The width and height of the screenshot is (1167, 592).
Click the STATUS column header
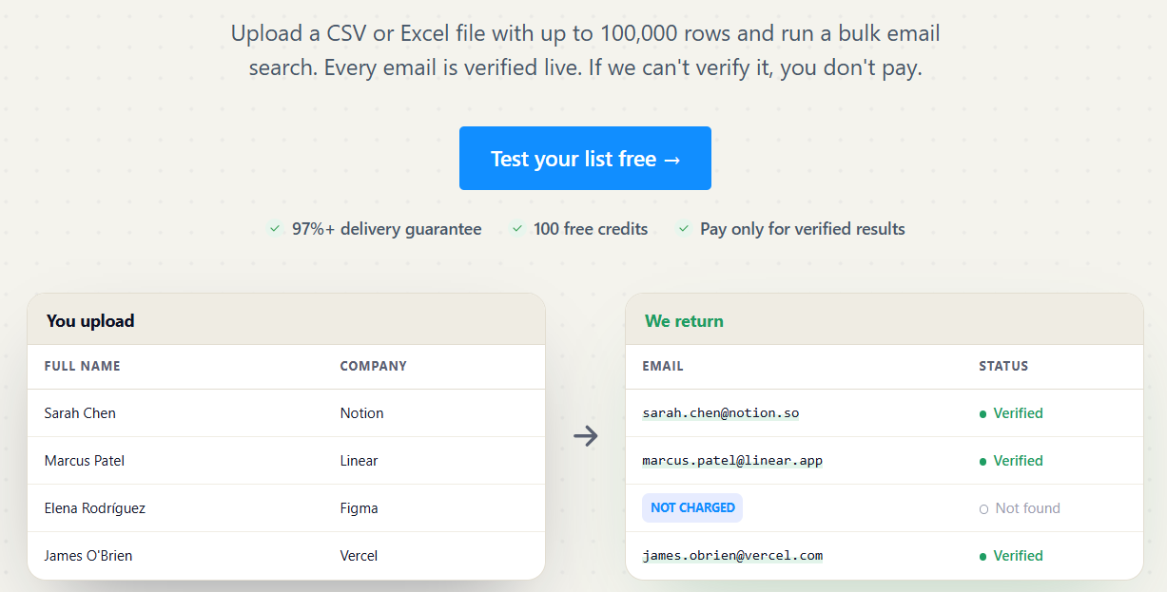pos(1003,366)
